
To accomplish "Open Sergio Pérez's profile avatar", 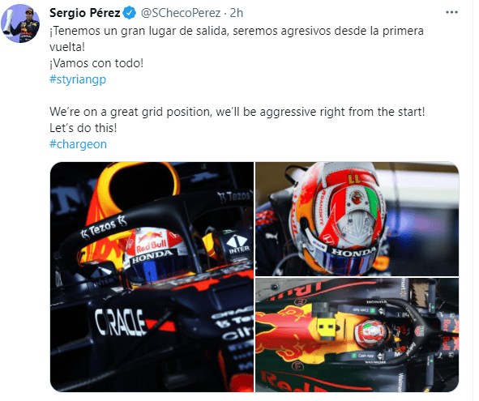I will click(20, 23).
